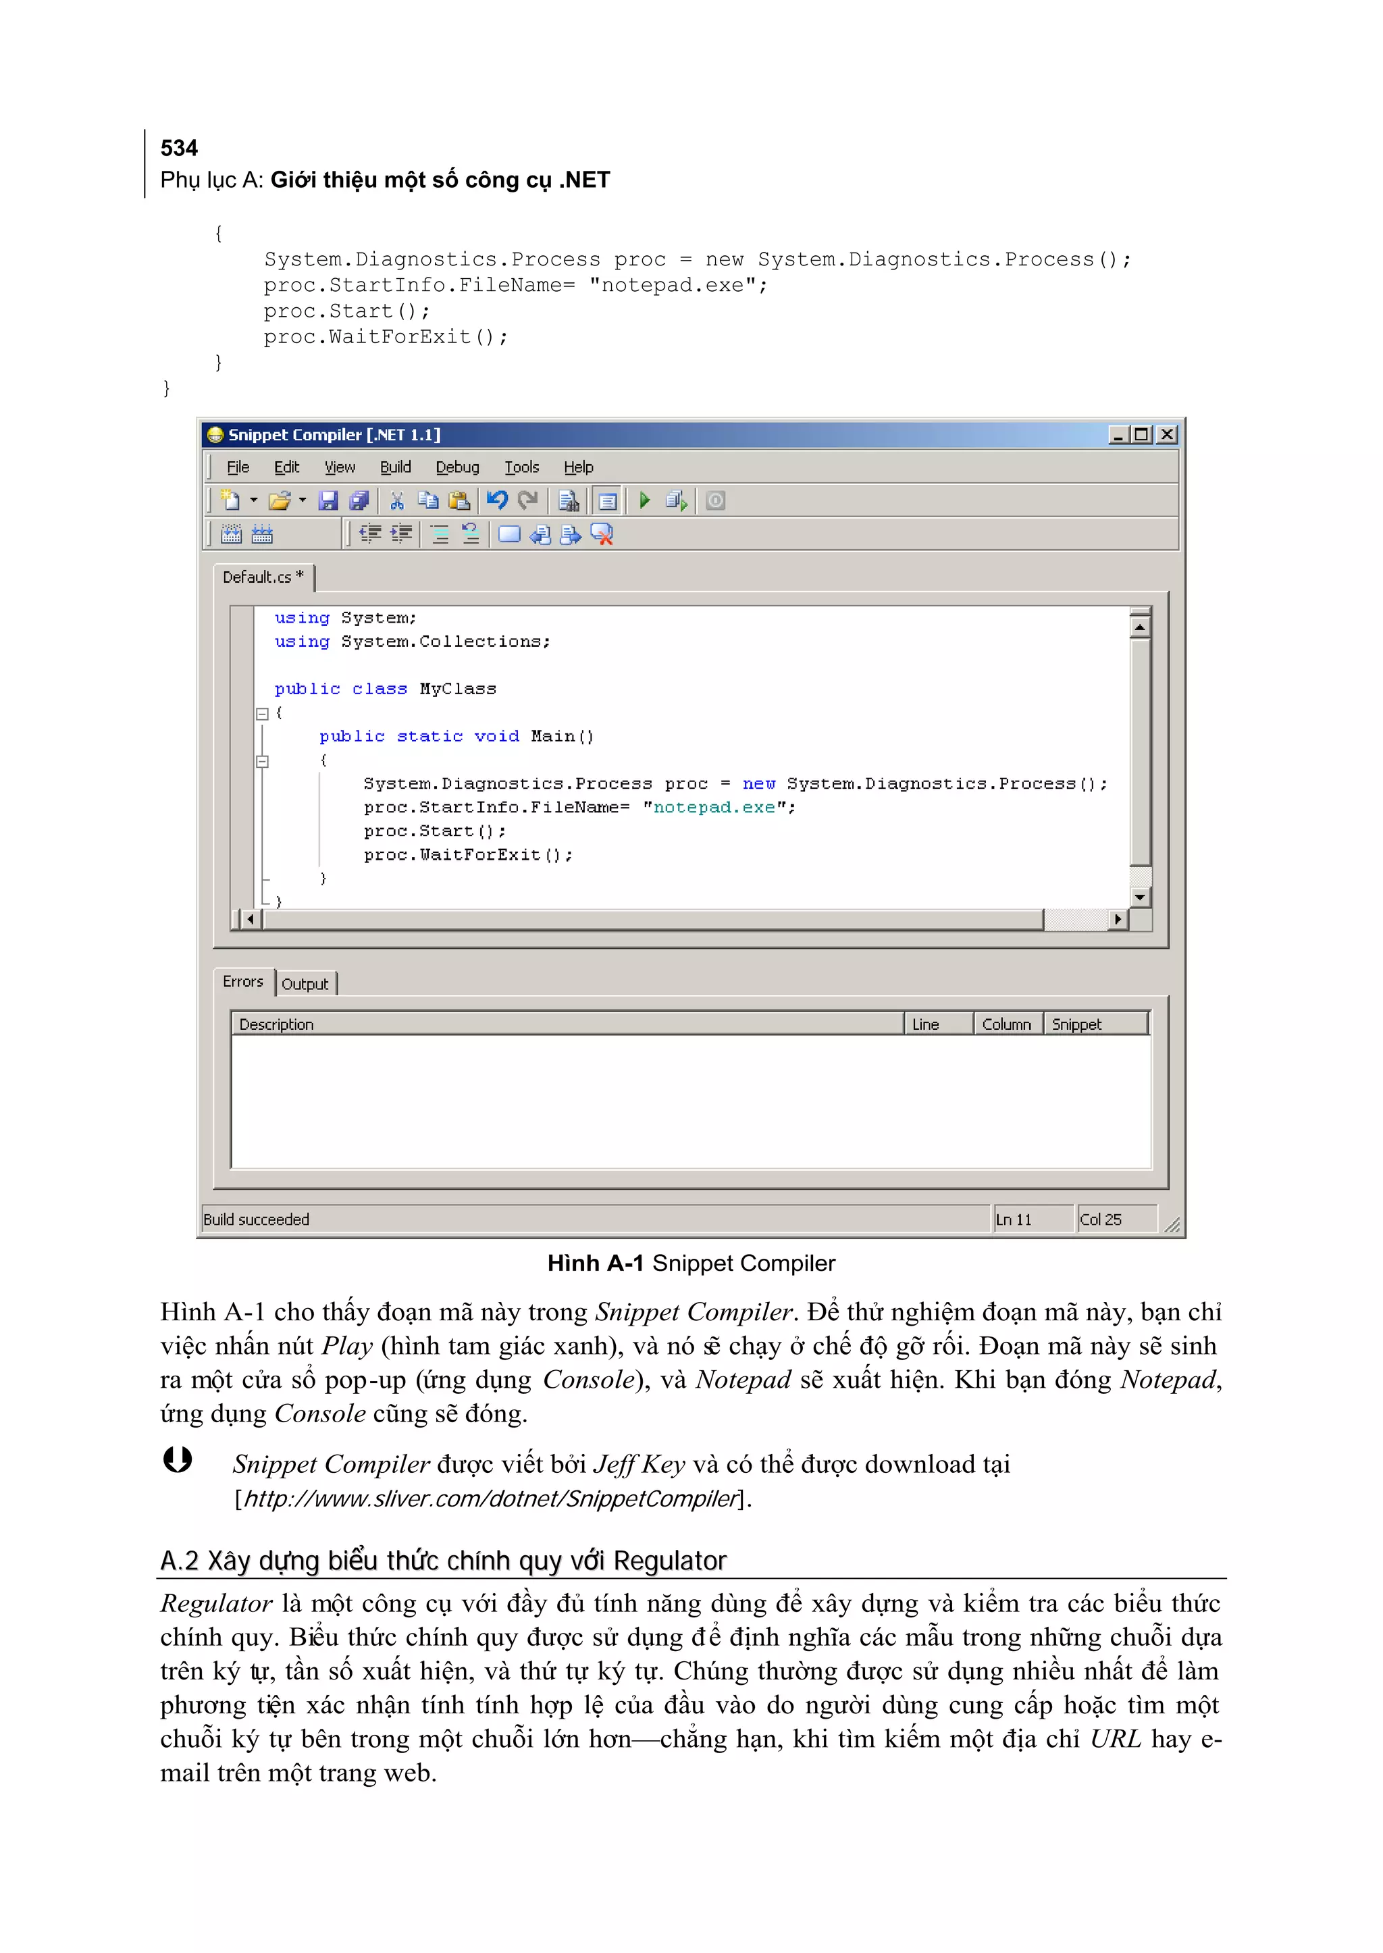Click the vertical scrollbar down arrow

coord(1141,897)
